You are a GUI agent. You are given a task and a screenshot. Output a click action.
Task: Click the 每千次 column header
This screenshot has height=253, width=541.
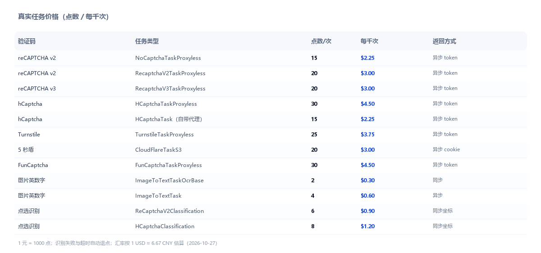click(369, 41)
